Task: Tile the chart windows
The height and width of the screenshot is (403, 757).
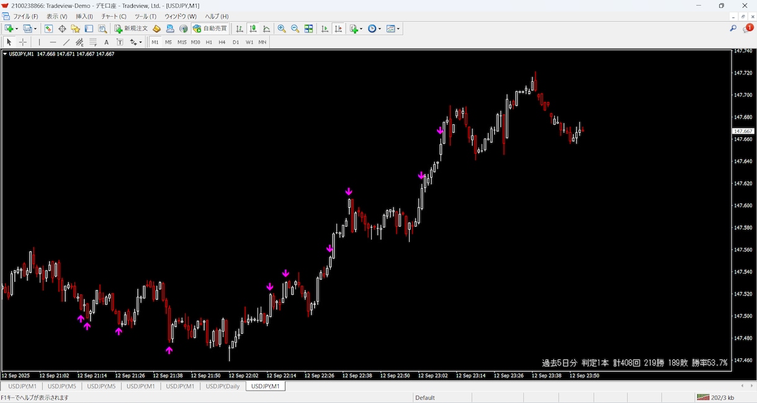Action: click(308, 29)
